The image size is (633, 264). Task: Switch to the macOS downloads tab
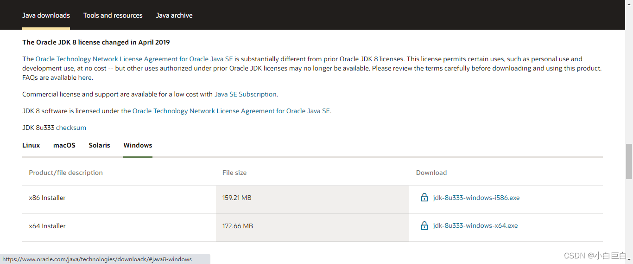[x=64, y=145]
